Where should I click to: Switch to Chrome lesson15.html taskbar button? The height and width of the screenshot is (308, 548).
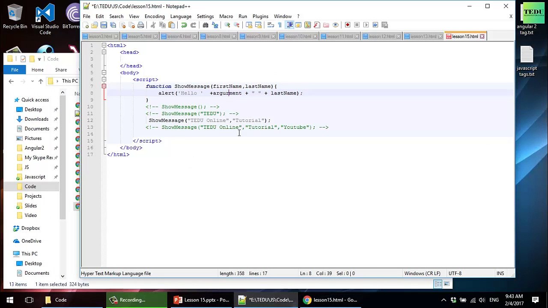(331, 300)
